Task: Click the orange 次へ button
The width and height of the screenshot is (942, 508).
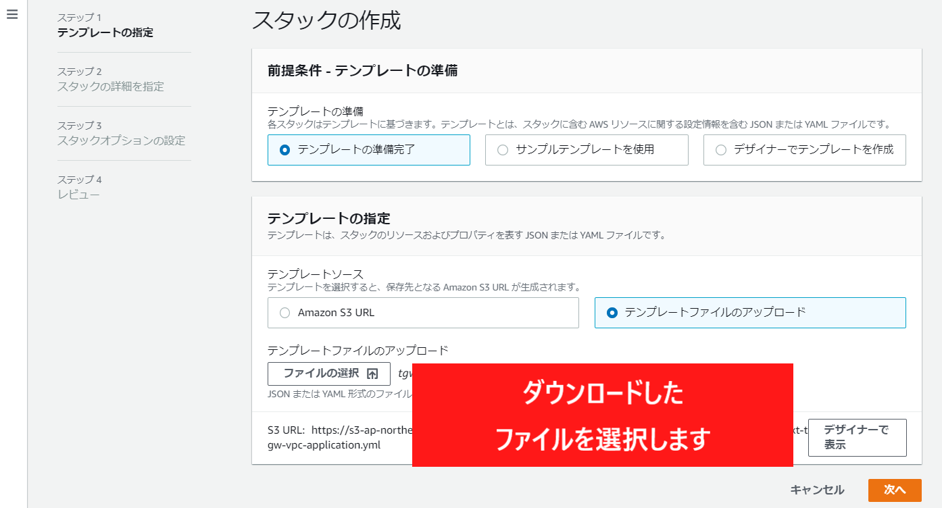Action: click(894, 490)
